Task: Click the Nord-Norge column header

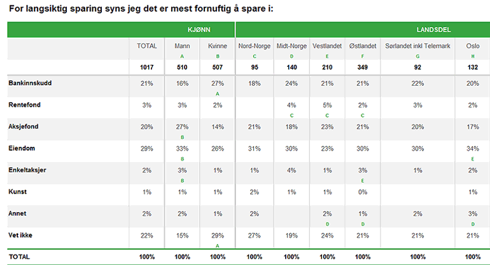Action: click(254, 46)
